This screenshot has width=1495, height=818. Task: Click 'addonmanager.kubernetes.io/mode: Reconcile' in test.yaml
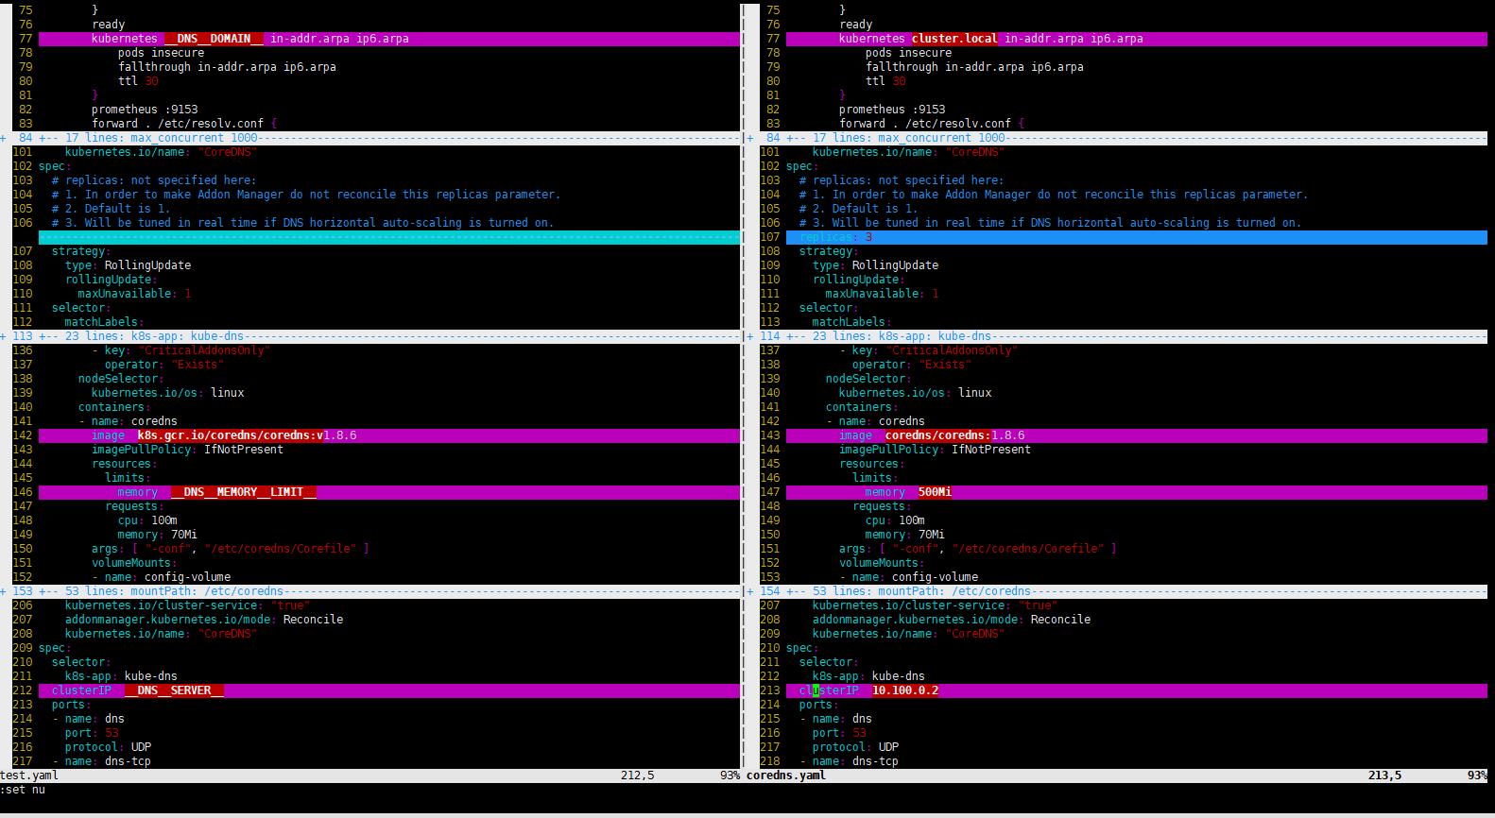pyautogui.click(x=204, y=620)
